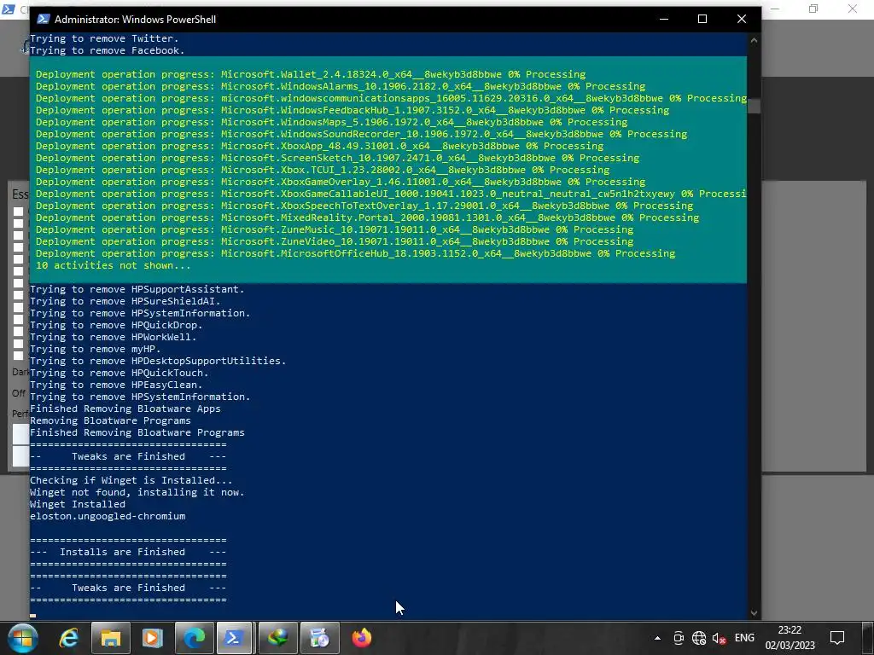874x655 pixels.
Task: Close the Administrator PowerShell window
Action: pyautogui.click(x=742, y=19)
